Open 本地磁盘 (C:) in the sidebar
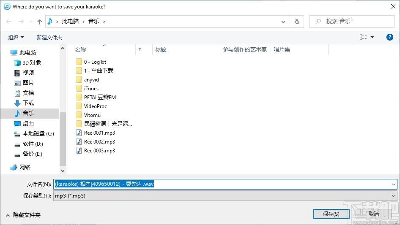The height and width of the screenshot is (225, 400). (x=34, y=133)
